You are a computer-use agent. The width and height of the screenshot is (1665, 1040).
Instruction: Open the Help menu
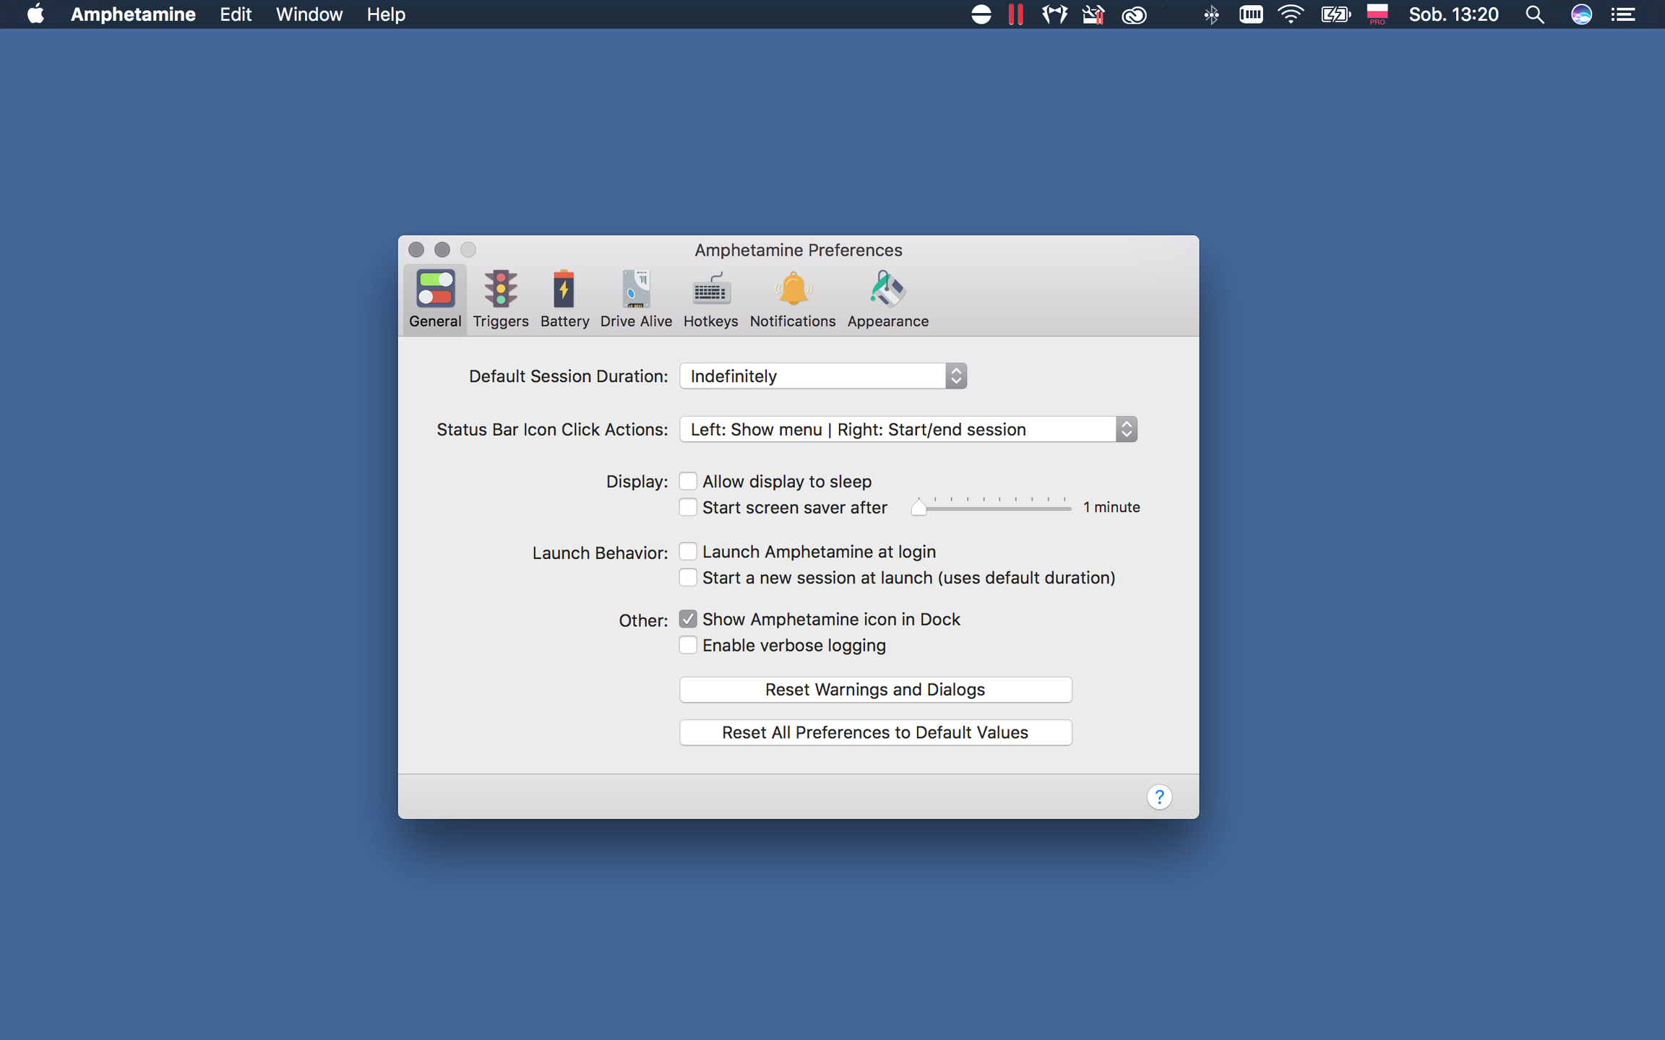[386, 14]
